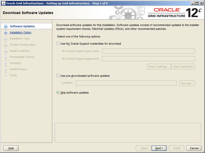Go to previous step with Back
The width and height of the screenshot is (205, 153).
[143, 148]
